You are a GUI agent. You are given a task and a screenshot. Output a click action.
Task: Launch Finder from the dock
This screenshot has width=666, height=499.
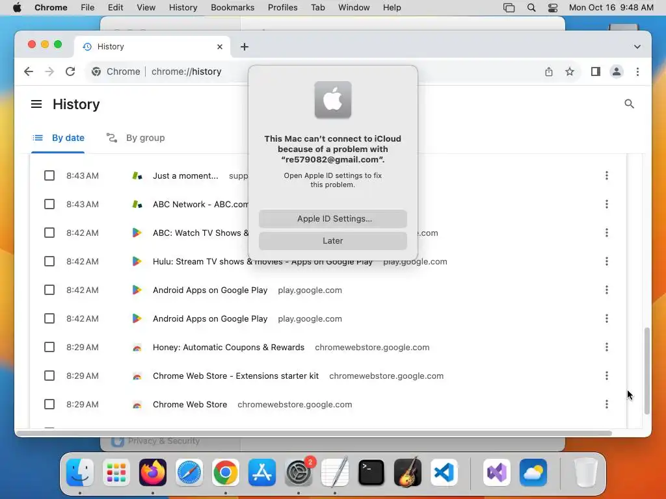80,472
